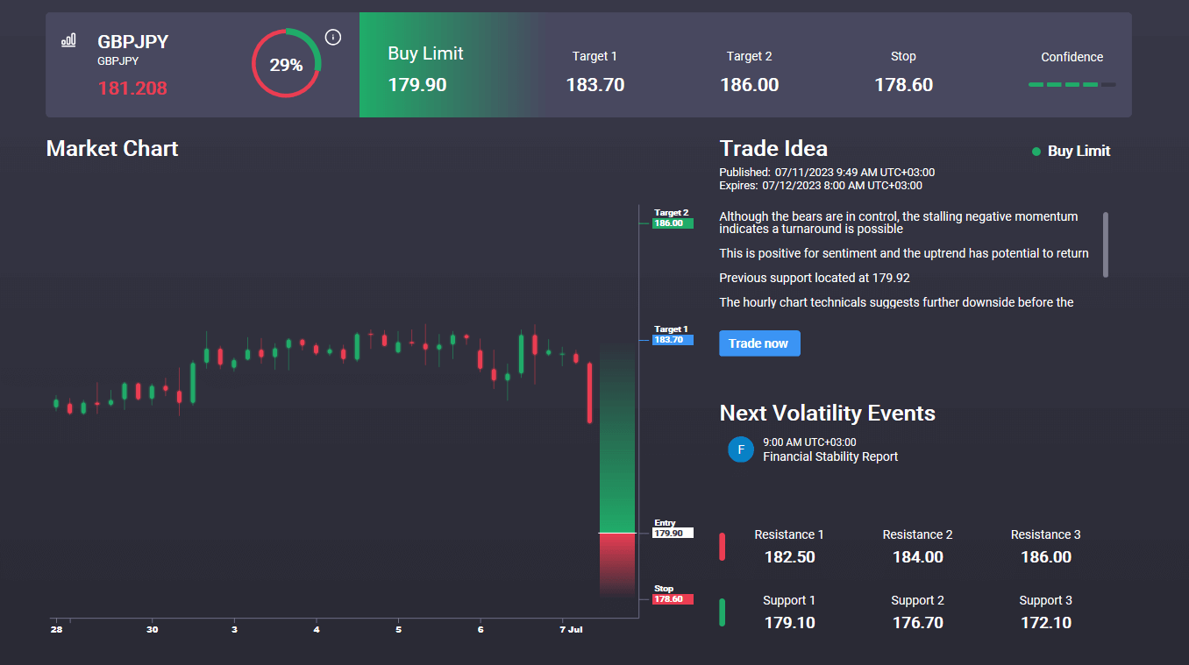The height and width of the screenshot is (665, 1189).
Task: Select the Target 2 186.00 chart label
Action: pyautogui.click(x=673, y=218)
